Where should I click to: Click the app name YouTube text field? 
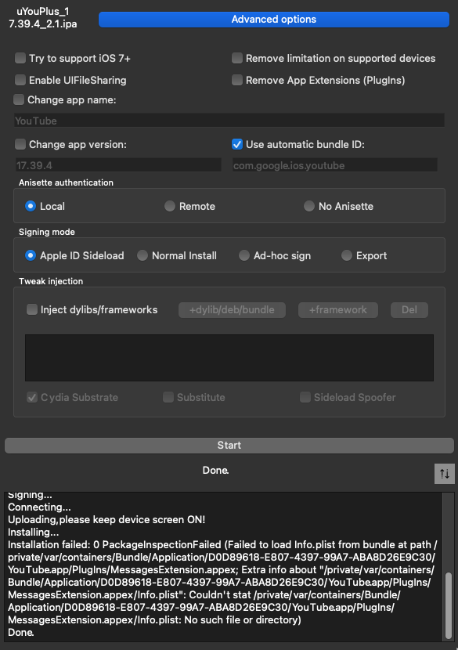point(229,121)
